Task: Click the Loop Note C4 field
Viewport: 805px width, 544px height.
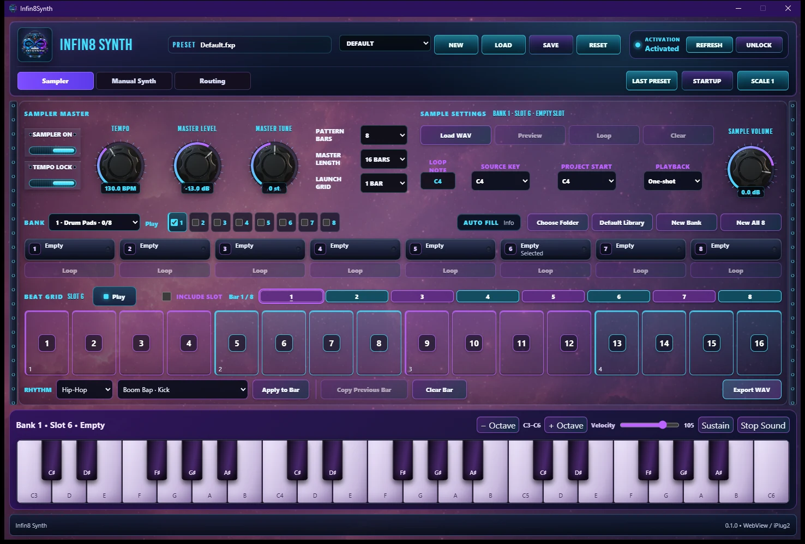Action: pos(438,181)
